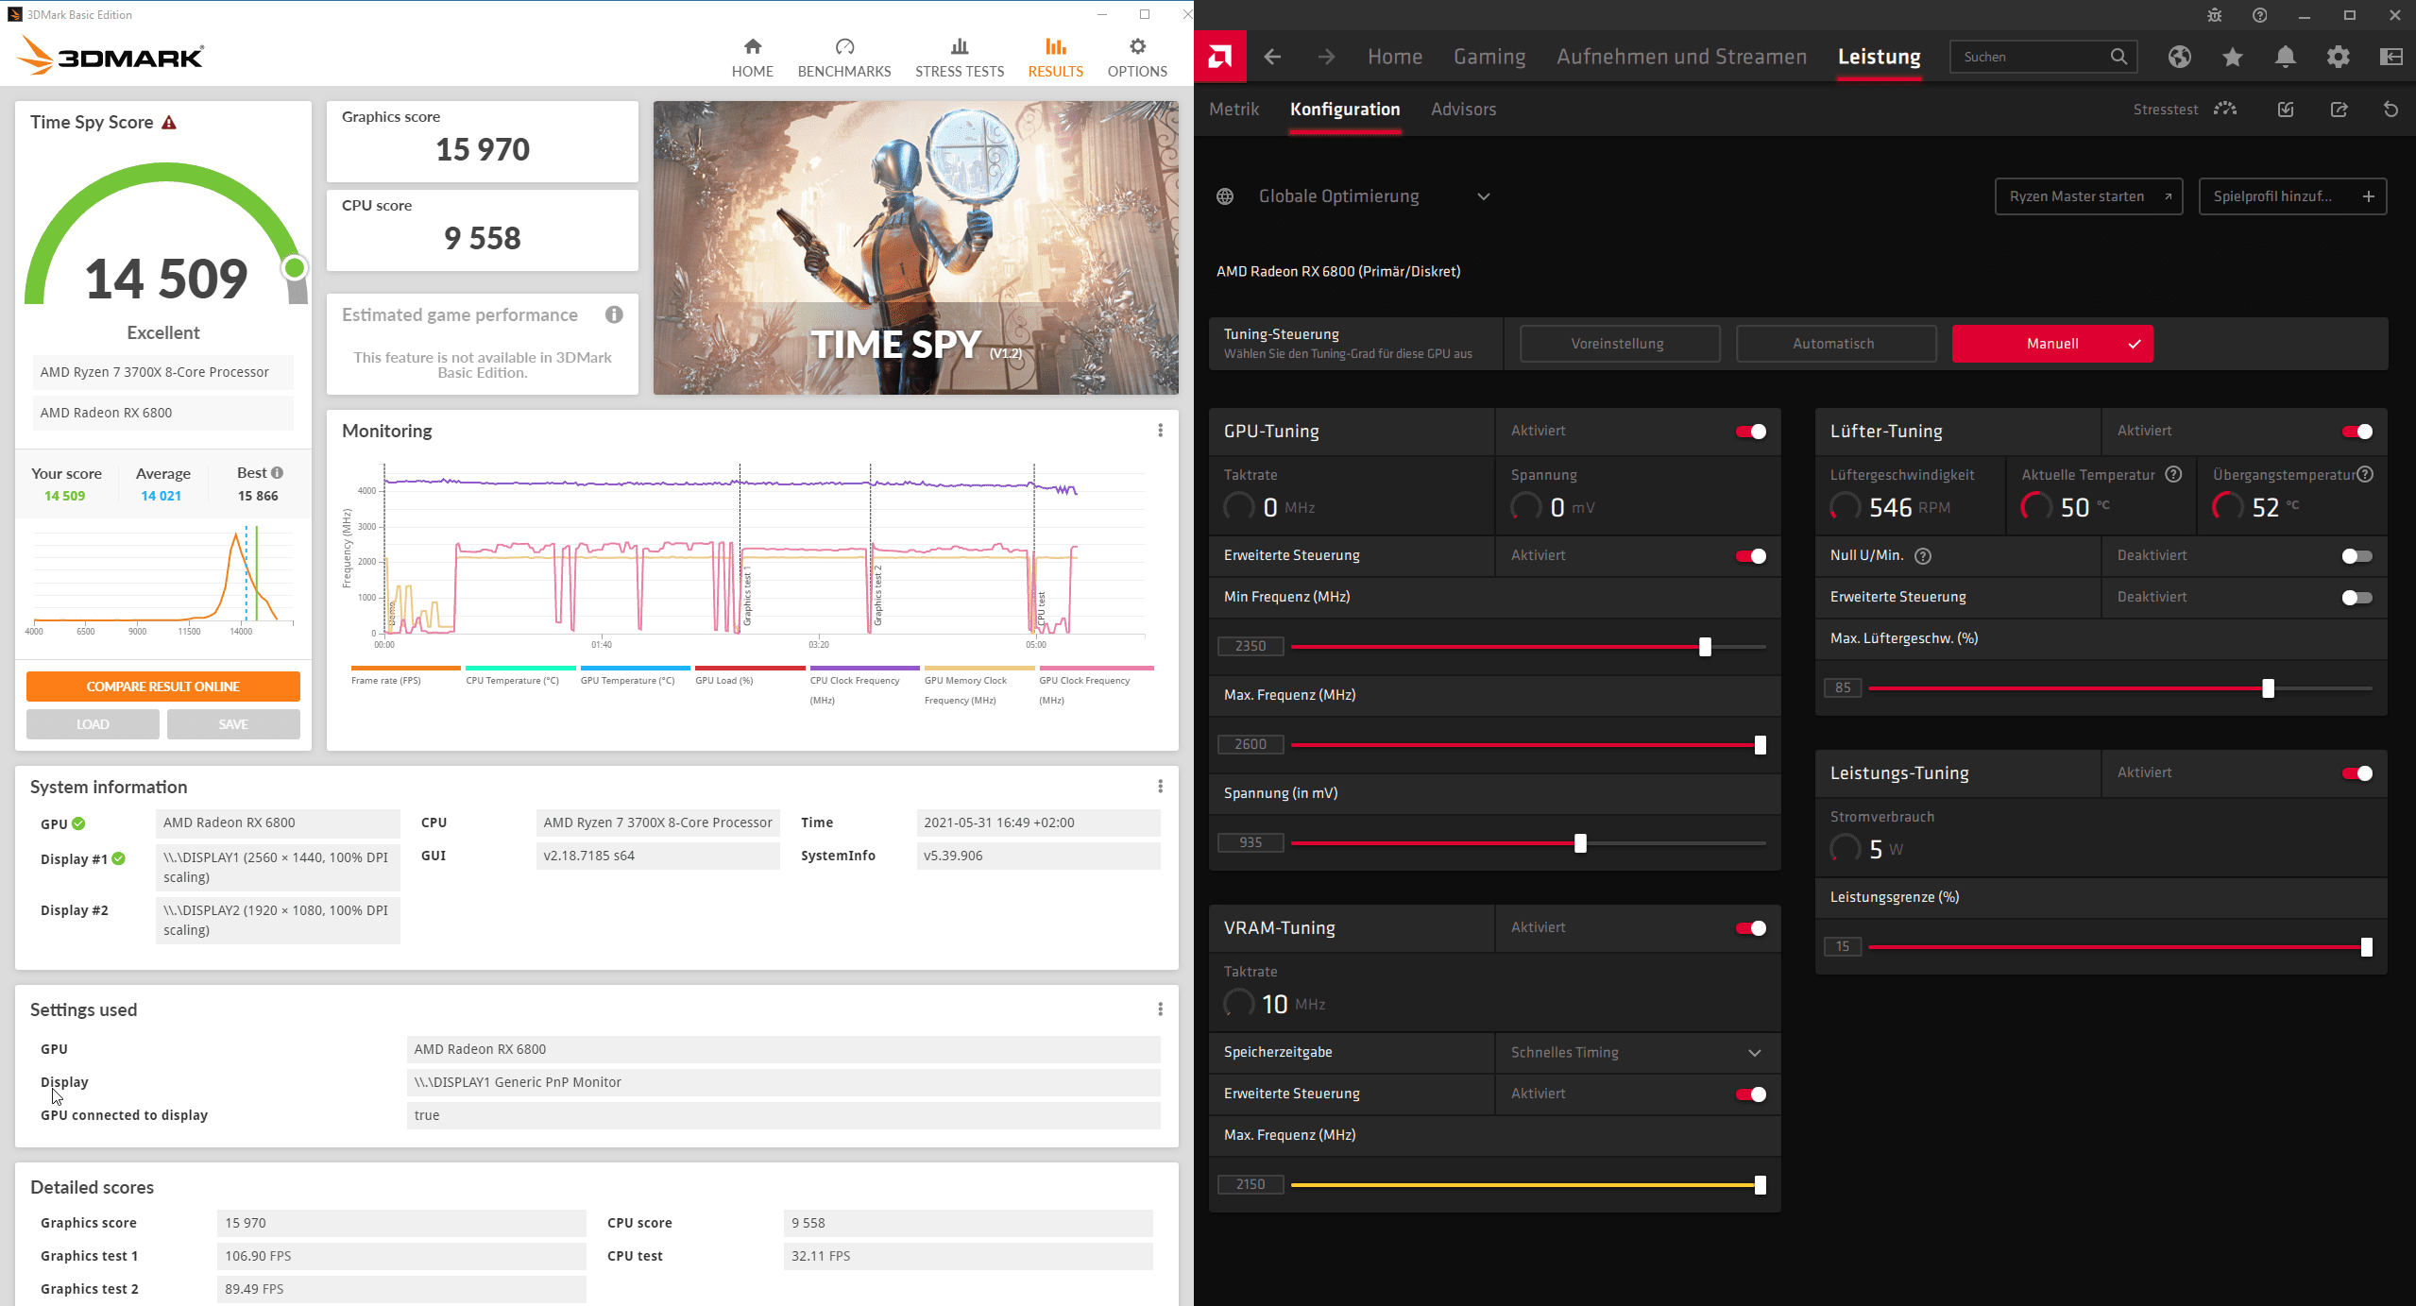Open Aufnehmen und Streamen tab
This screenshot has width=2416, height=1306.
[x=1681, y=57]
